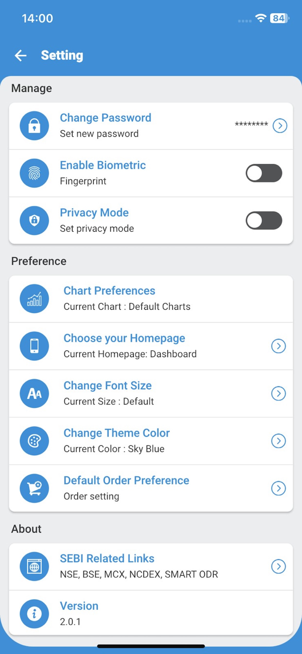Screen dimensions: 302x654
Task: Enable the Biometric fingerprint toggle
Action: (264, 173)
